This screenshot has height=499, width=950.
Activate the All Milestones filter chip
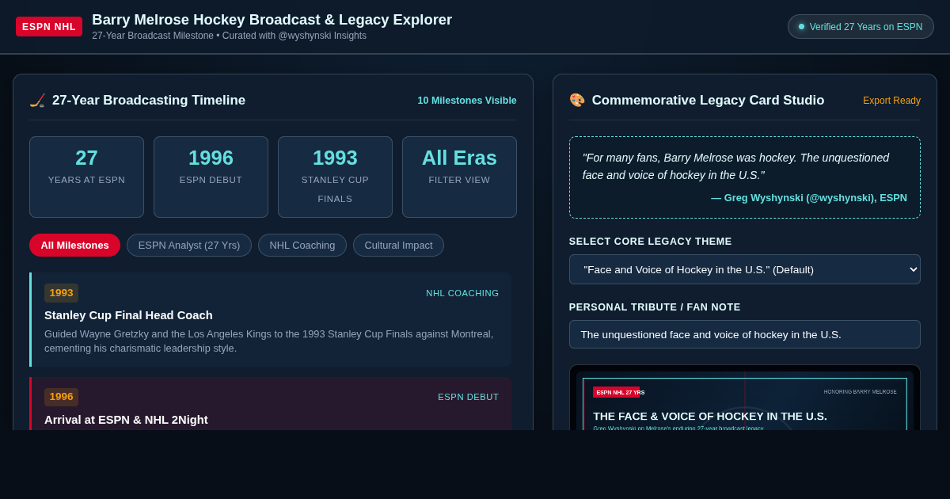pyautogui.click(x=74, y=245)
